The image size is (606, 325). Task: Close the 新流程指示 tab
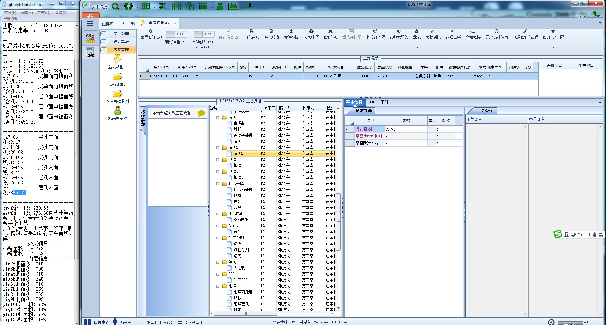175,23
